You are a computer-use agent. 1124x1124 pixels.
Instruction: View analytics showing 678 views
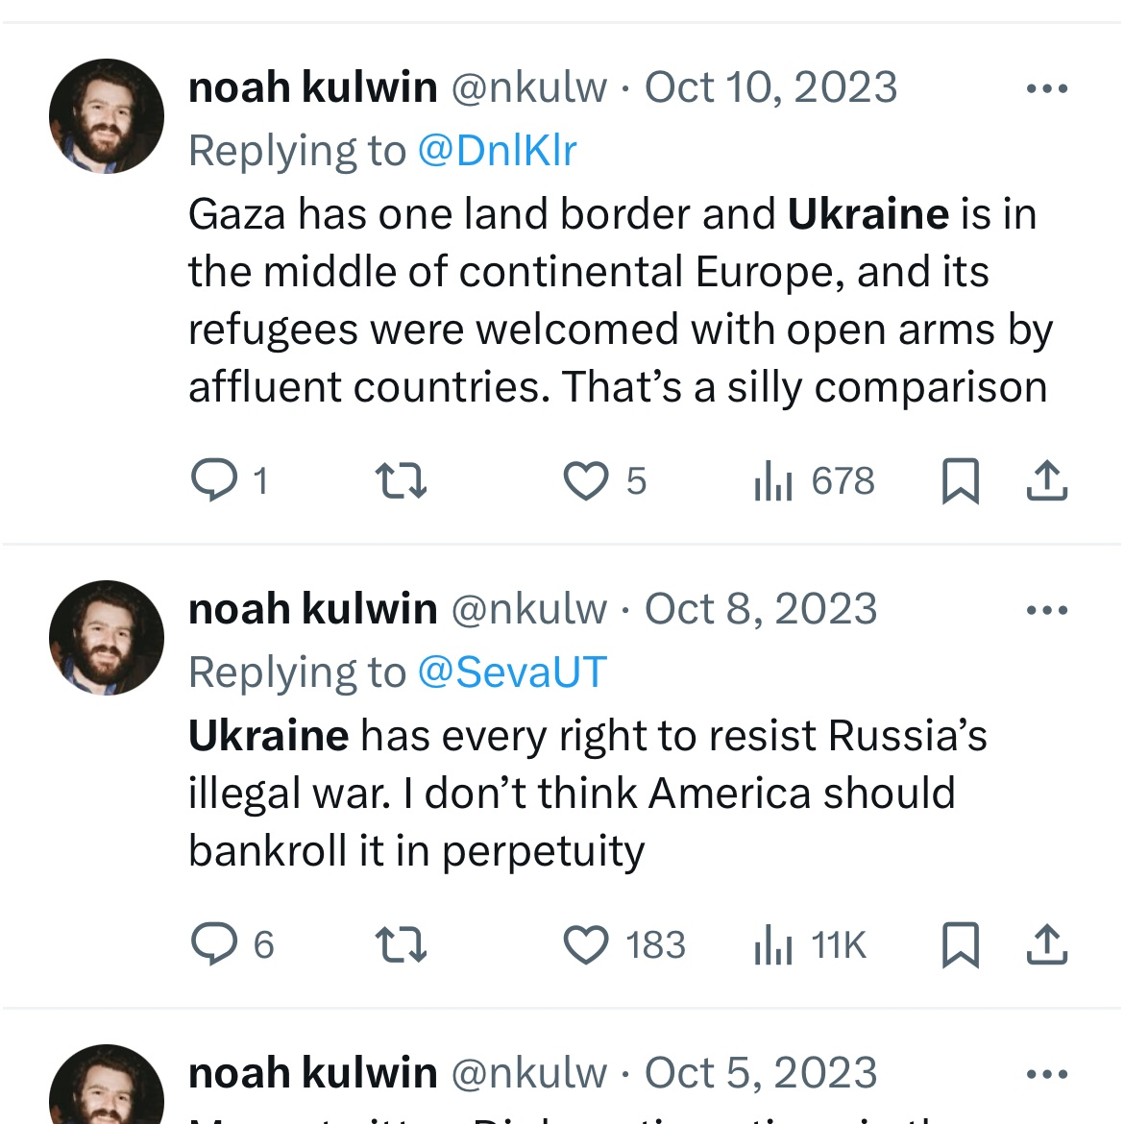click(x=814, y=479)
